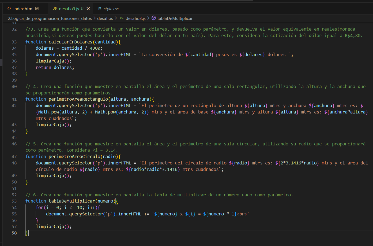The width and height of the screenshot is (373, 246).
Task: Open breadcrumb folder 2.Logica_de_programacion_funciones_datos
Action: 50,18
